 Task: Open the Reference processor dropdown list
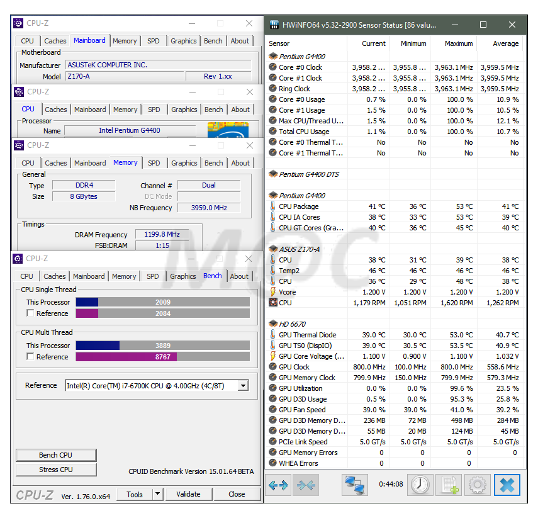click(243, 385)
